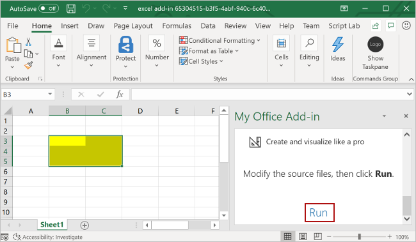The image size is (416, 242).
Task: Click the Comments icon
Action: click(390, 26)
